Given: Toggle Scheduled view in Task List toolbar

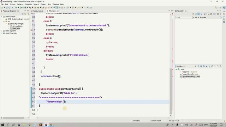Looking at the screenshot, I should 201,14.
